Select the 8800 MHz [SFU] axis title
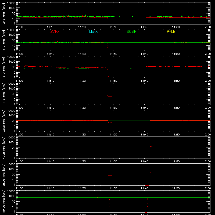 pyautogui.click(x=4, y=175)
